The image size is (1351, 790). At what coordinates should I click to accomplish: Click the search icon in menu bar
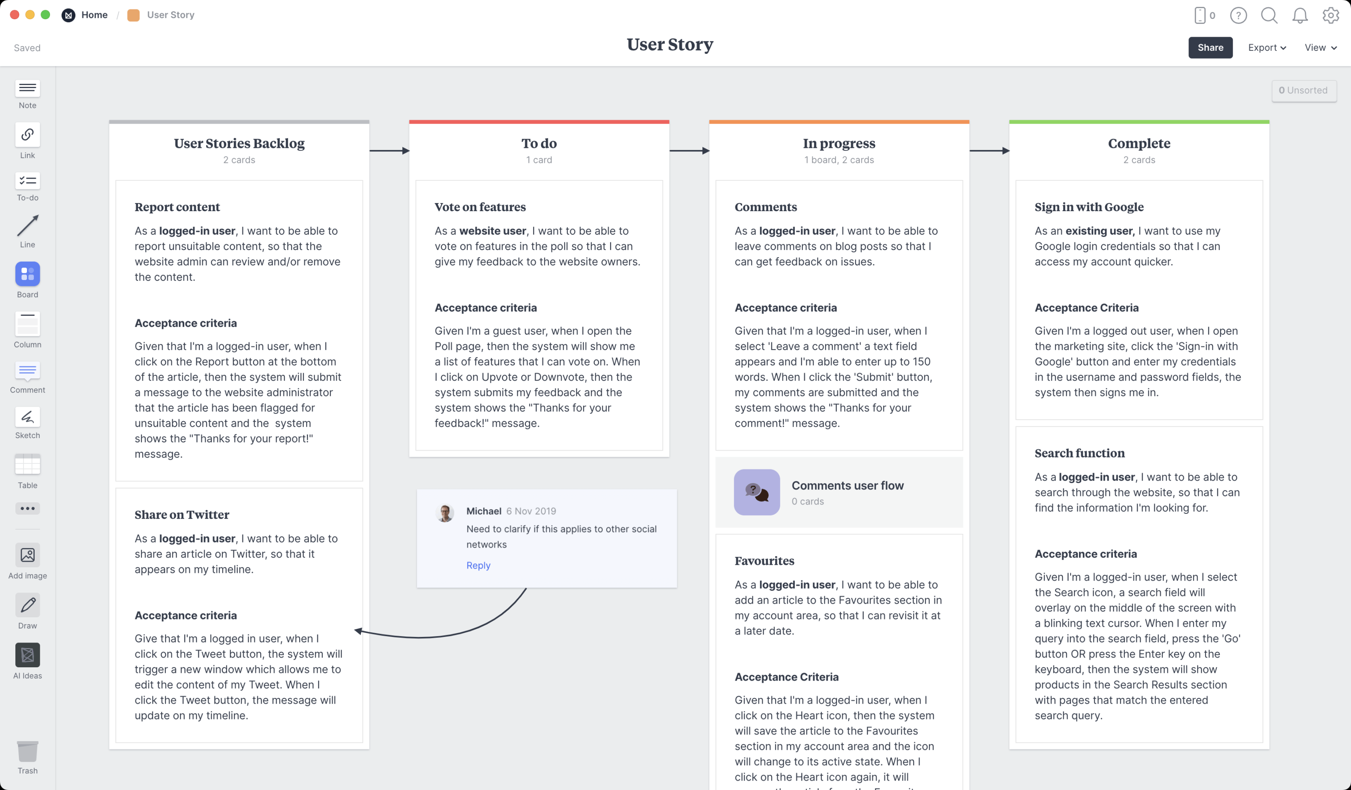1269,15
